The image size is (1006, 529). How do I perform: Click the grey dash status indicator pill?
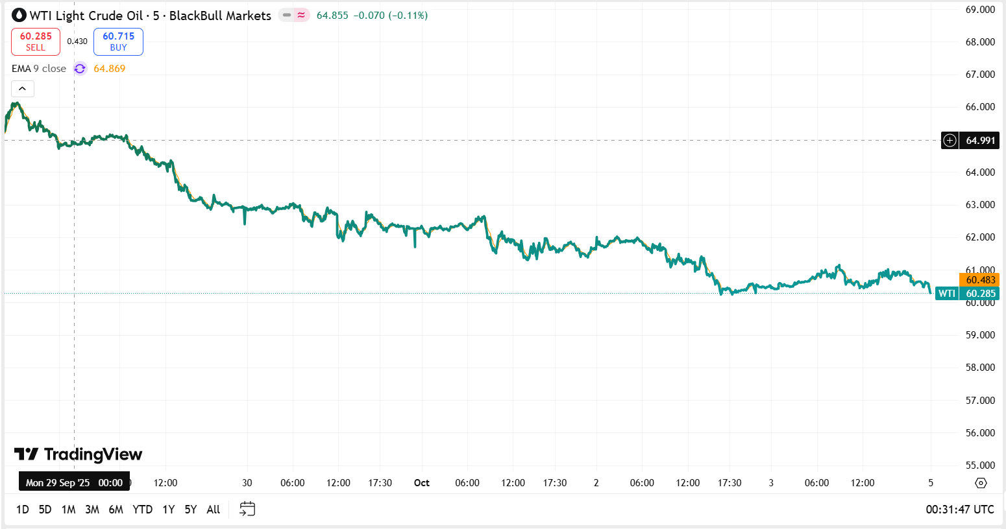click(x=286, y=15)
